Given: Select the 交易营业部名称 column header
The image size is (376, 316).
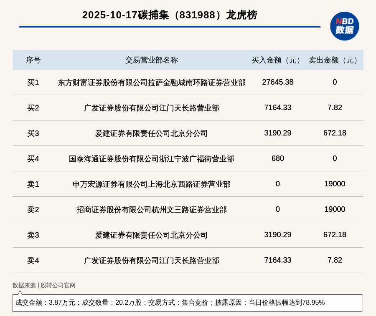Looking at the screenshot, I should [x=151, y=60].
